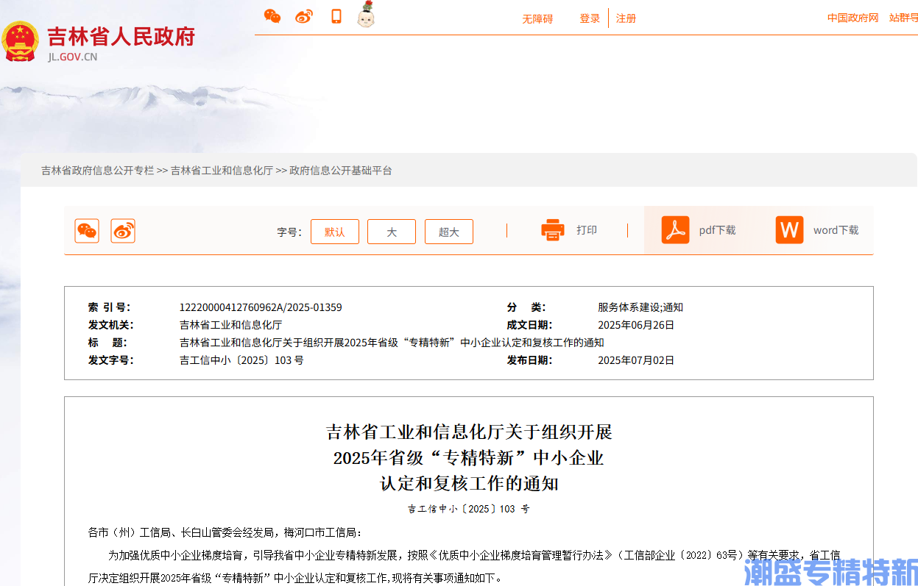
Task: Click the article heading 认定和复核工作的通知
Action: (469, 484)
